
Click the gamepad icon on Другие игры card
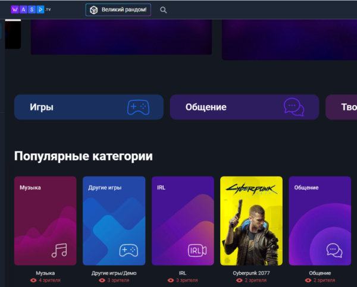click(129, 250)
